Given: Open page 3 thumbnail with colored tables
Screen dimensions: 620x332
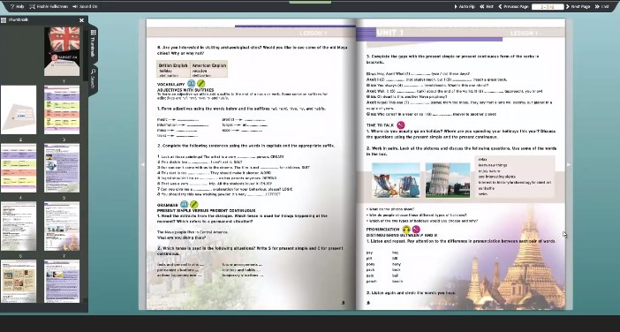Looking at the screenshot, I should [x=62, y=109].
